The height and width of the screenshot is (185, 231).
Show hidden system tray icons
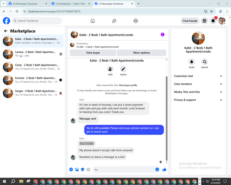click(x=203, y=181)
